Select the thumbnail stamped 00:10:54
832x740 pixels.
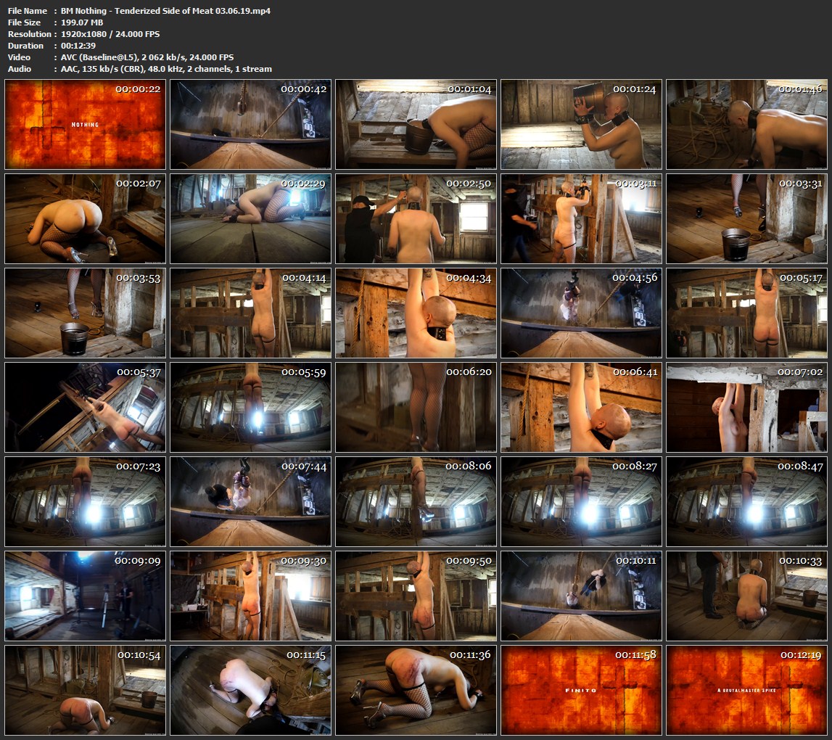[x=85, y=690]
